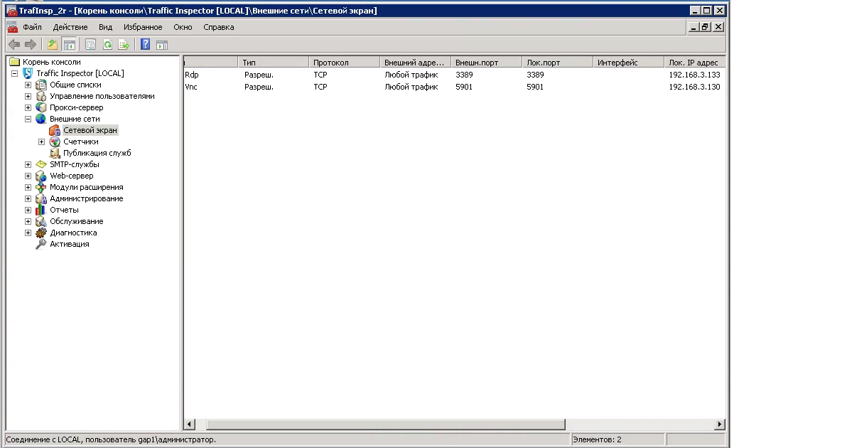Click the Диагностика gear icon
This screenshot has height=448, width=847.
[x=41, y=233]
